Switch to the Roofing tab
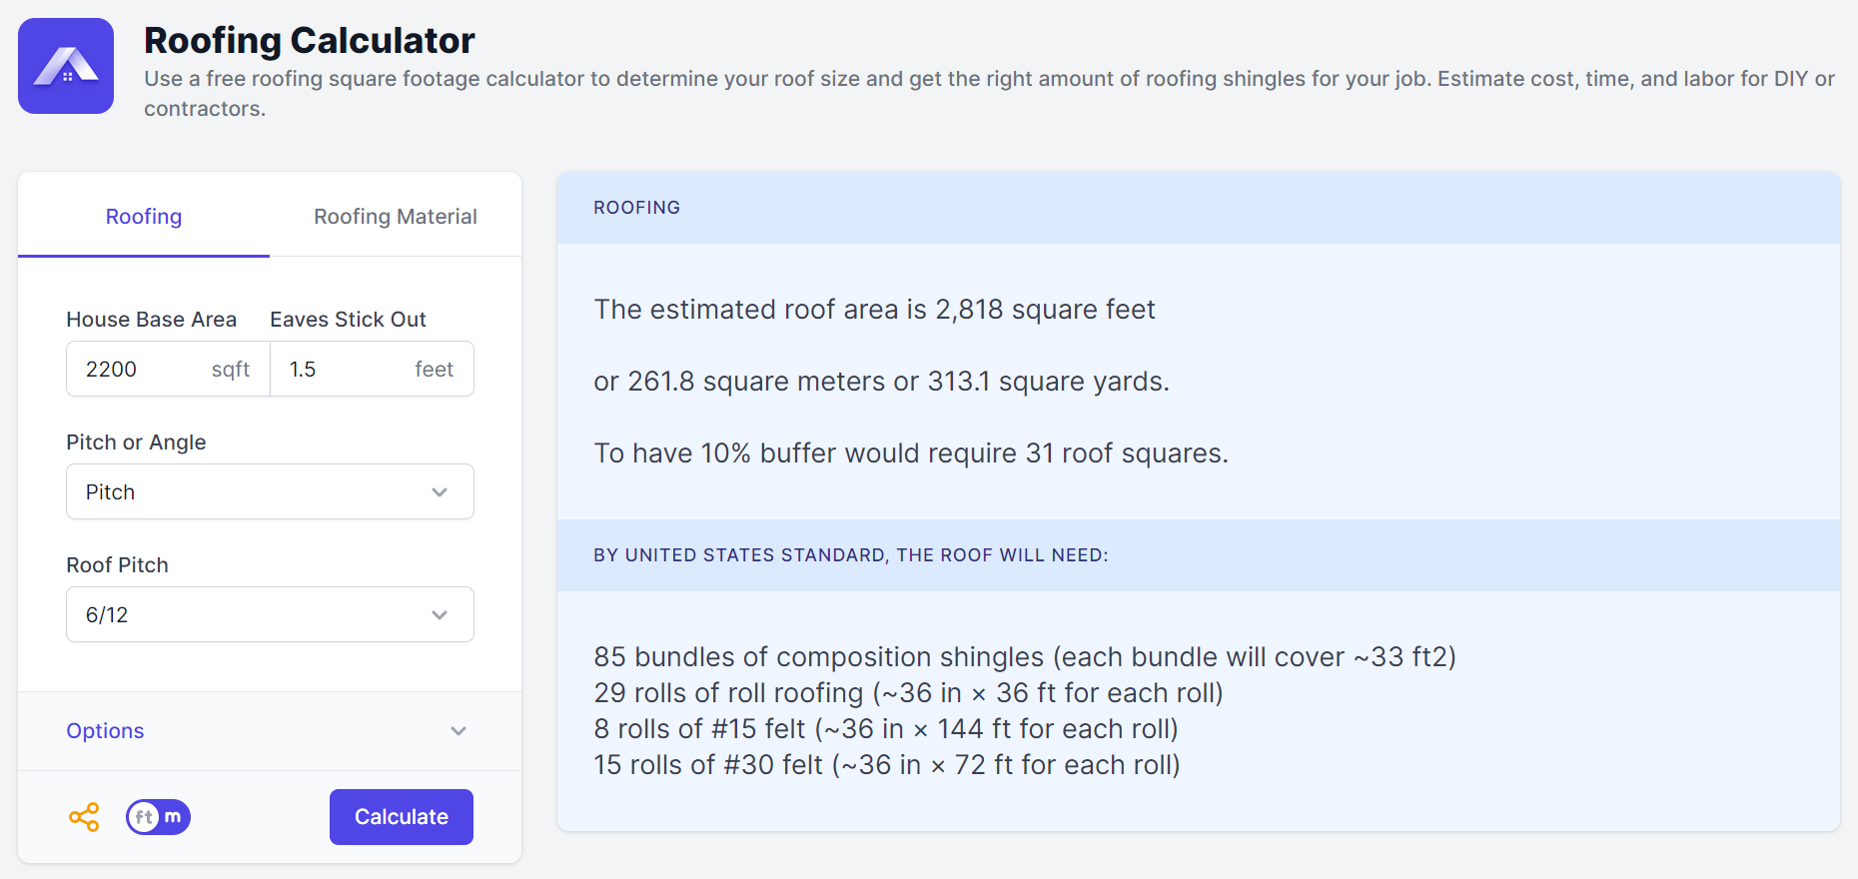The height and width of the screenshot is (879, 1858). point(144,217)
